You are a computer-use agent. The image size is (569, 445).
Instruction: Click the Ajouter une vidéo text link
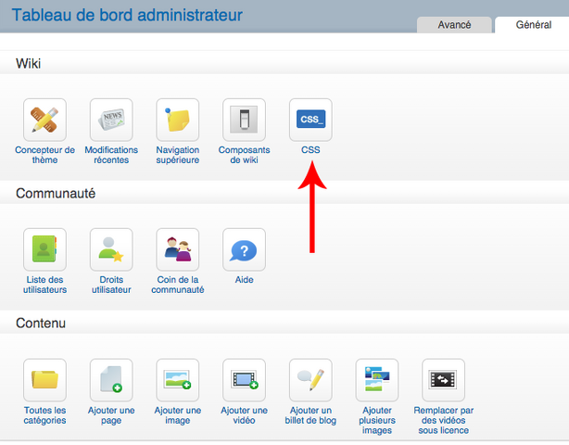244,415
